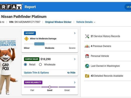
Task: Click the globe last owned icon
Action: point(87,66)
